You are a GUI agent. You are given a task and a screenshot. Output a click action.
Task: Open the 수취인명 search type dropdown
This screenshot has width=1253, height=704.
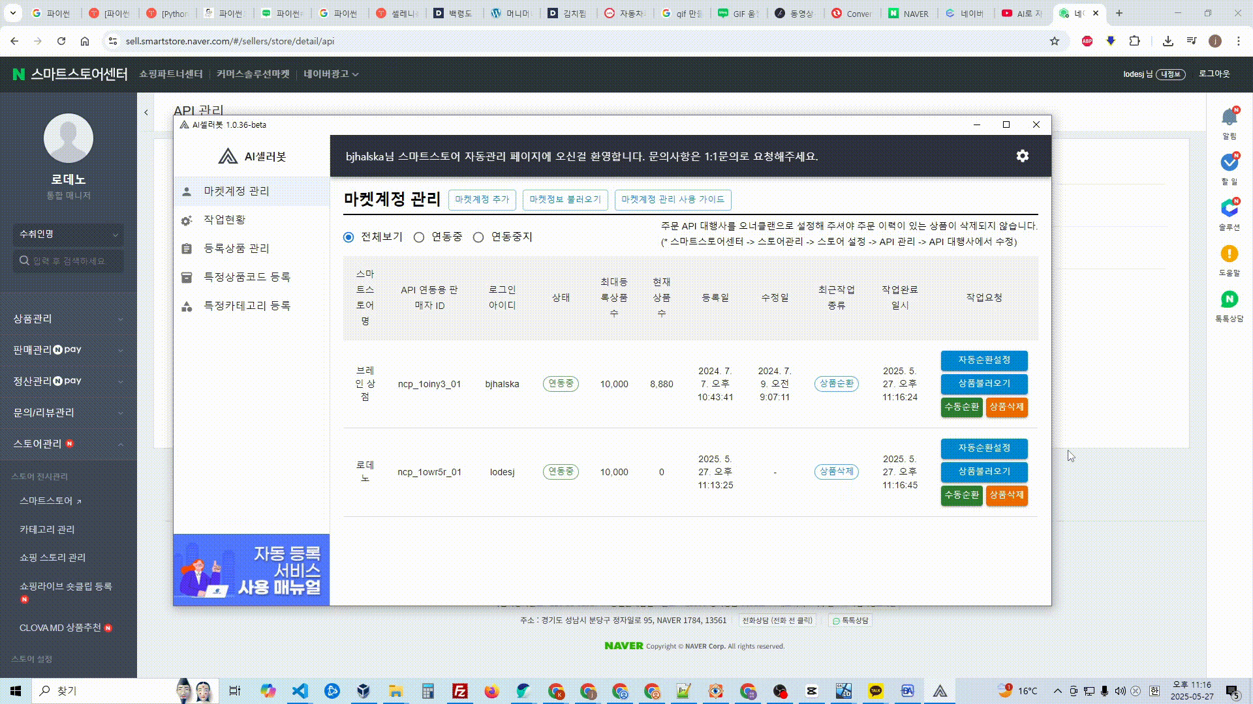click(x=68, y=234)
